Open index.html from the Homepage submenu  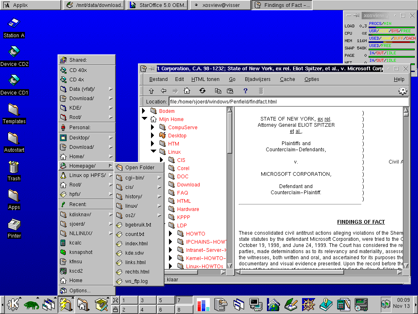click(139, 244)
